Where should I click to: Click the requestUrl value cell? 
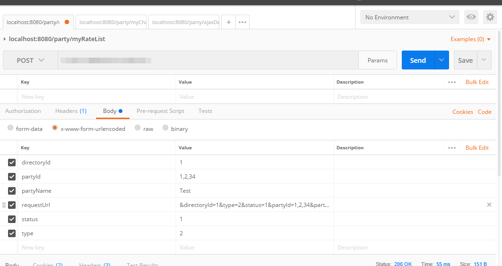[254, 205]
